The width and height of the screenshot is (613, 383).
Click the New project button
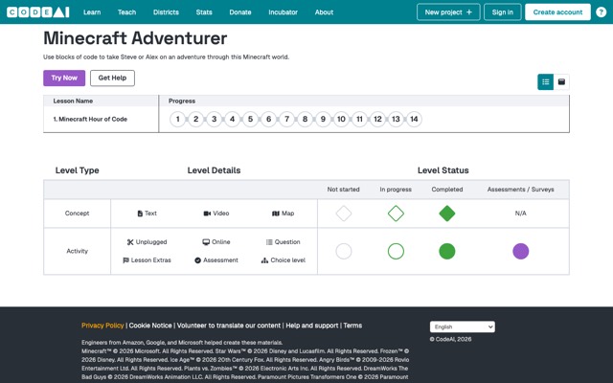[x=448, y=12]
